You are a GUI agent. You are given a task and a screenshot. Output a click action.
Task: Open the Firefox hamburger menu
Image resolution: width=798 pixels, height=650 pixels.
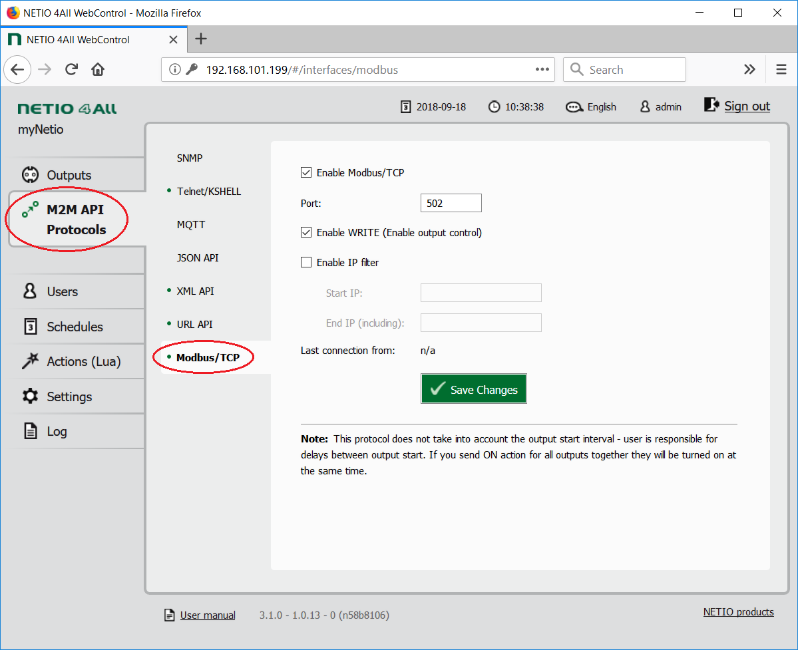[781, 70]
